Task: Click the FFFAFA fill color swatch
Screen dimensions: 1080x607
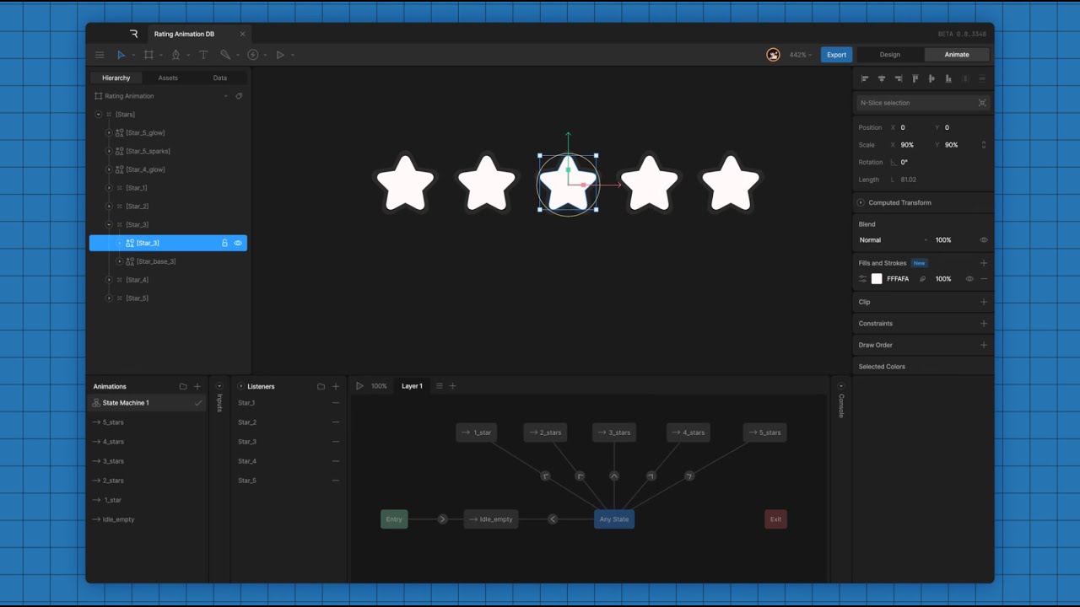Action: (x=877, y=279)
